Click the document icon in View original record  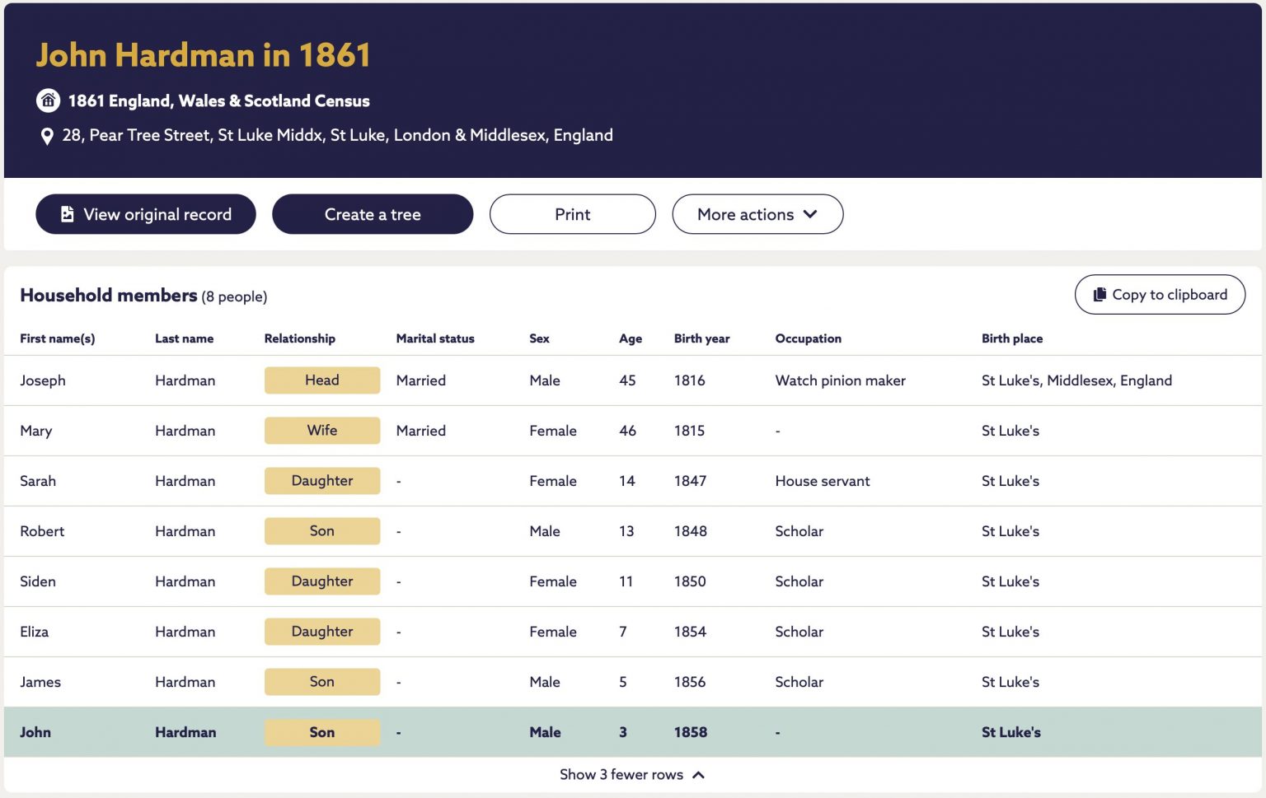[x=68, y=214]
